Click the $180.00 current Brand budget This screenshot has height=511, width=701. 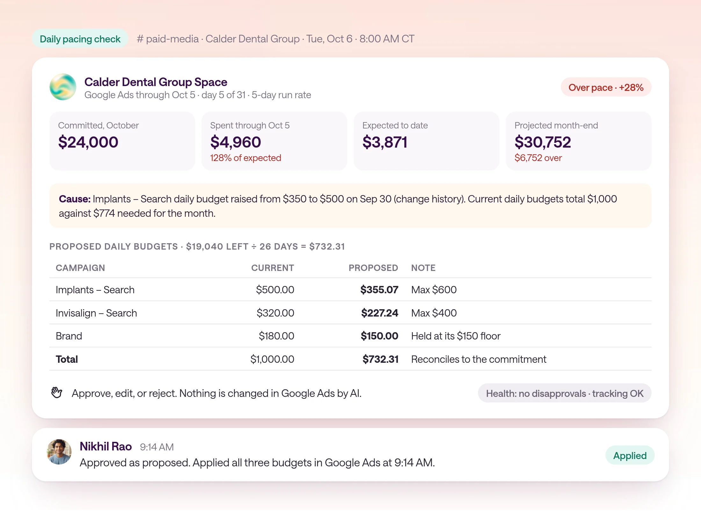pyautogui.click(x=277, y=336)
